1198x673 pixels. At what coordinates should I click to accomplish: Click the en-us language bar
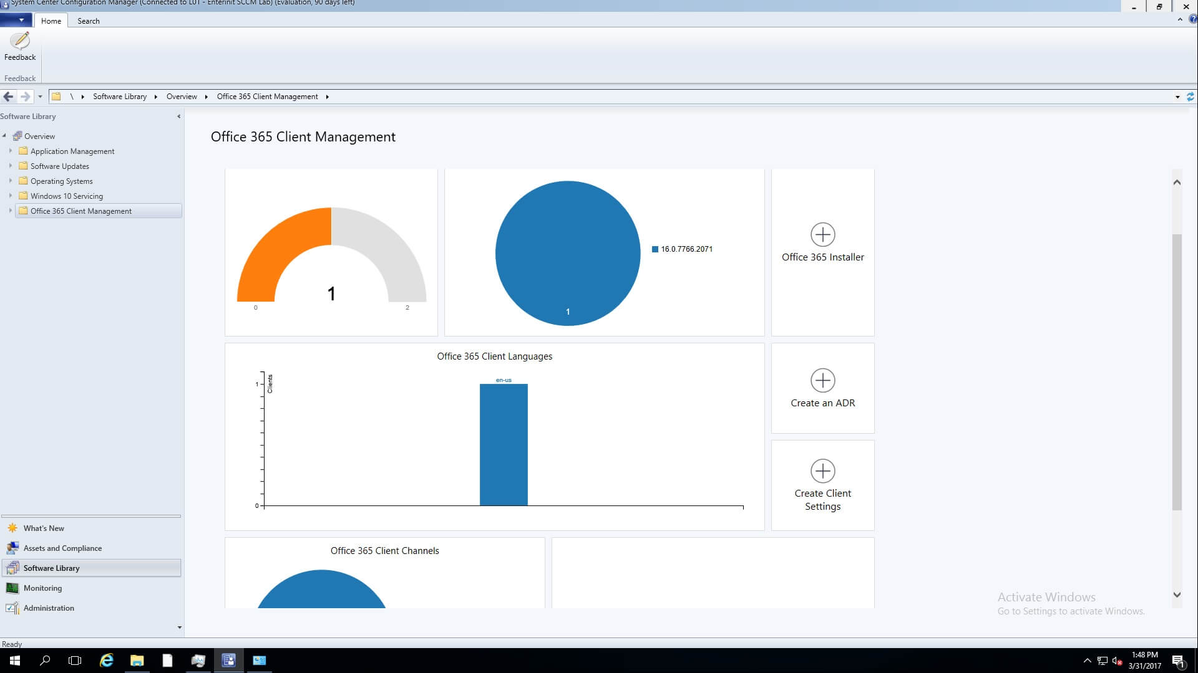[x=504, y=444]
